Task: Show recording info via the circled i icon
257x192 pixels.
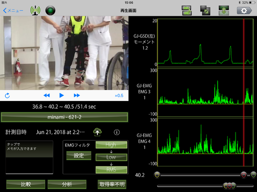Action: pyautogui.click(x=117, y=132)
